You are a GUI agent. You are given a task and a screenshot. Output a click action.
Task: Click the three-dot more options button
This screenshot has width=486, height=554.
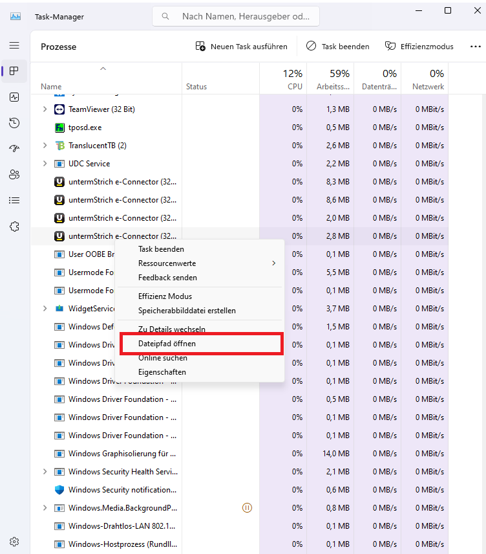pyautogui.click(x=475, y=47)
